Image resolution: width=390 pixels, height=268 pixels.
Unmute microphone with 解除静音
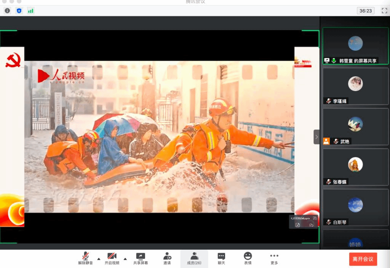point(86,258)
